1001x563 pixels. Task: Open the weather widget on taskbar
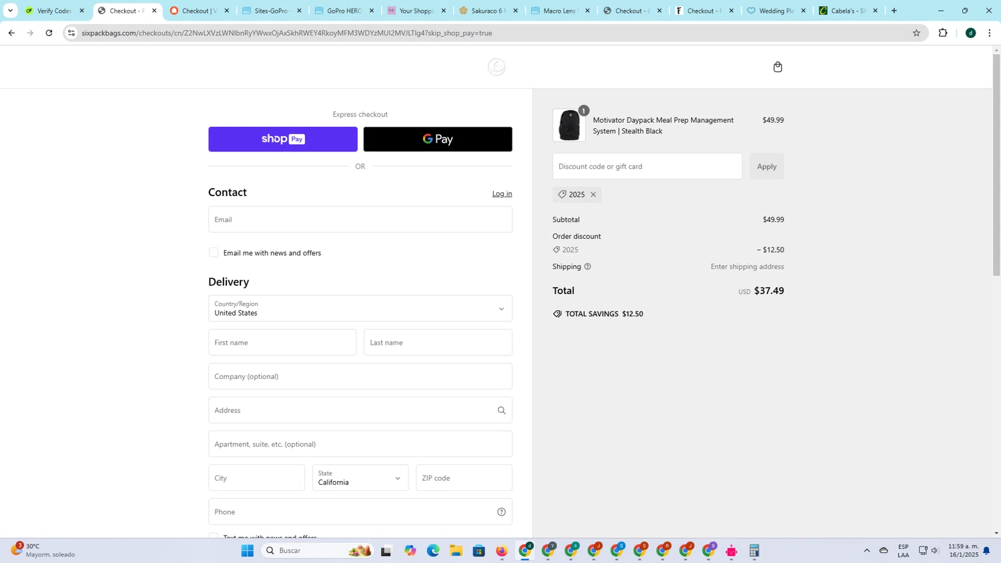pyautogui.click(x=43, y=550)
